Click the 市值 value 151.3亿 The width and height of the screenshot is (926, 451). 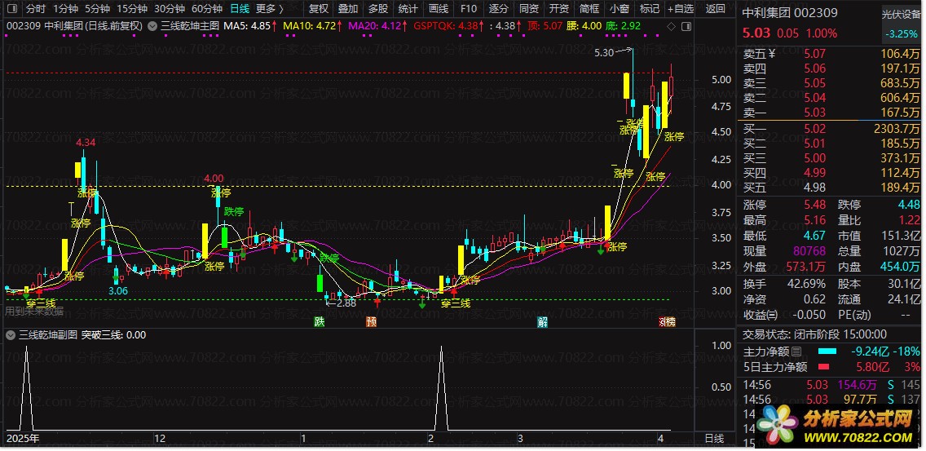coord(901,237)
